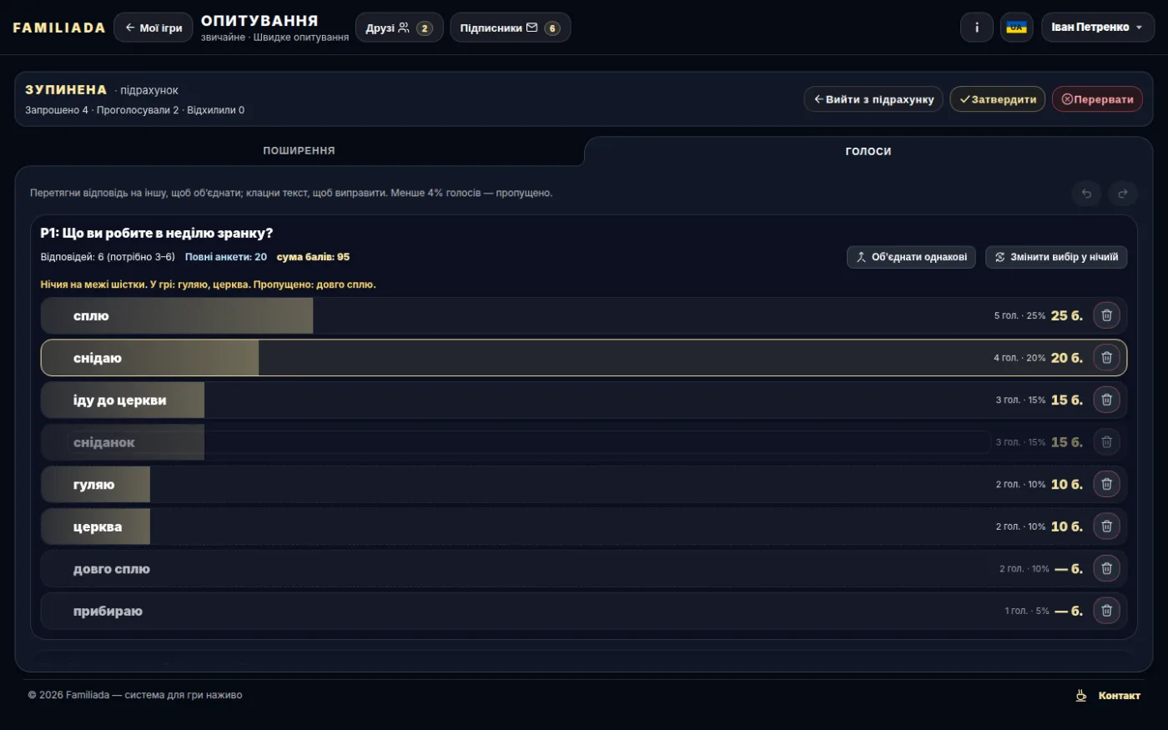
Task: Click the FAMILIADA logo
Action: tap(59, 28)
